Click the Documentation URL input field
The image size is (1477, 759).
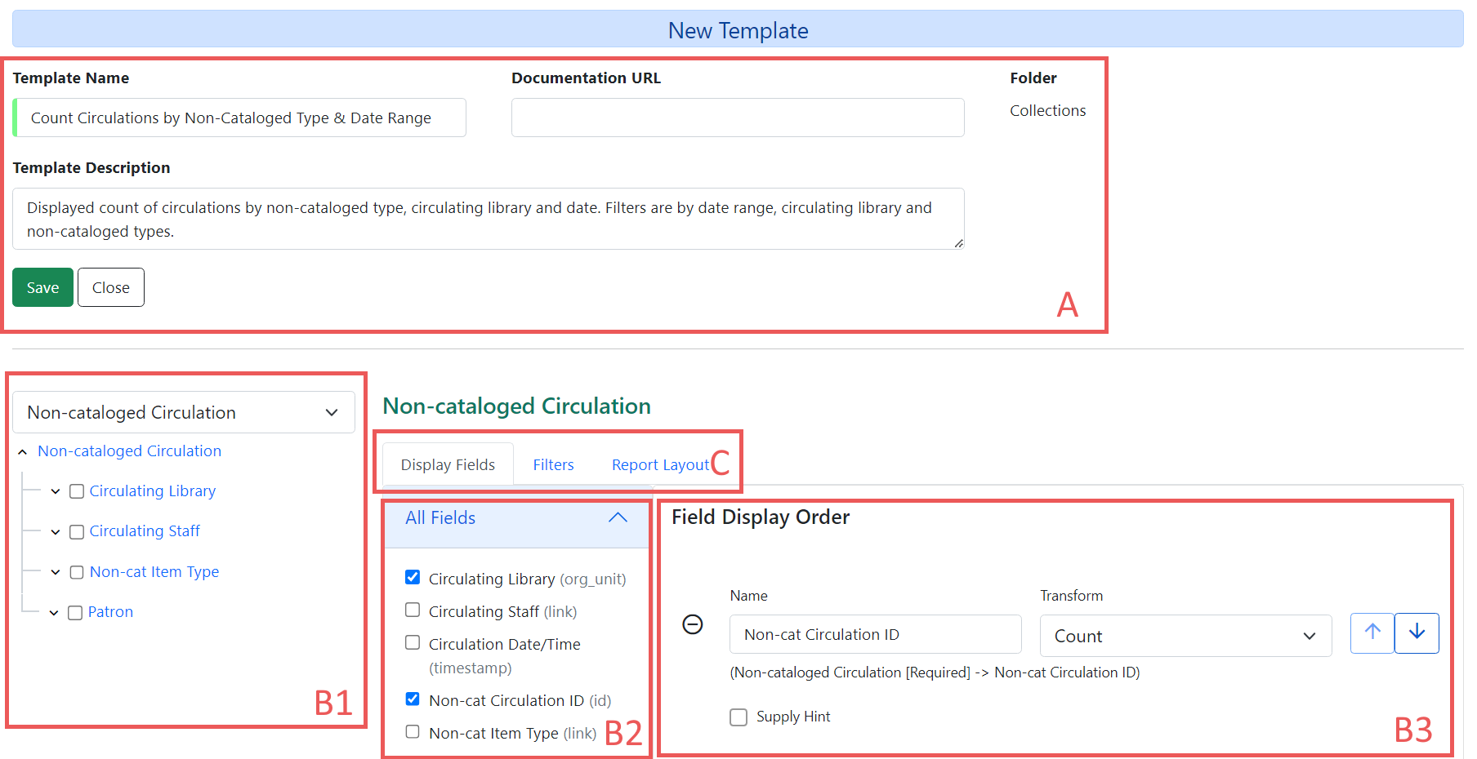pyautogui.click(x=737, y=118)
